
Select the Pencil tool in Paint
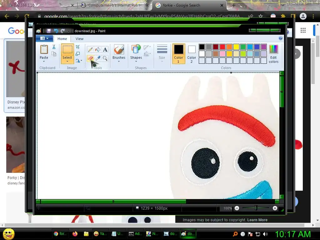tap(90, 49)
